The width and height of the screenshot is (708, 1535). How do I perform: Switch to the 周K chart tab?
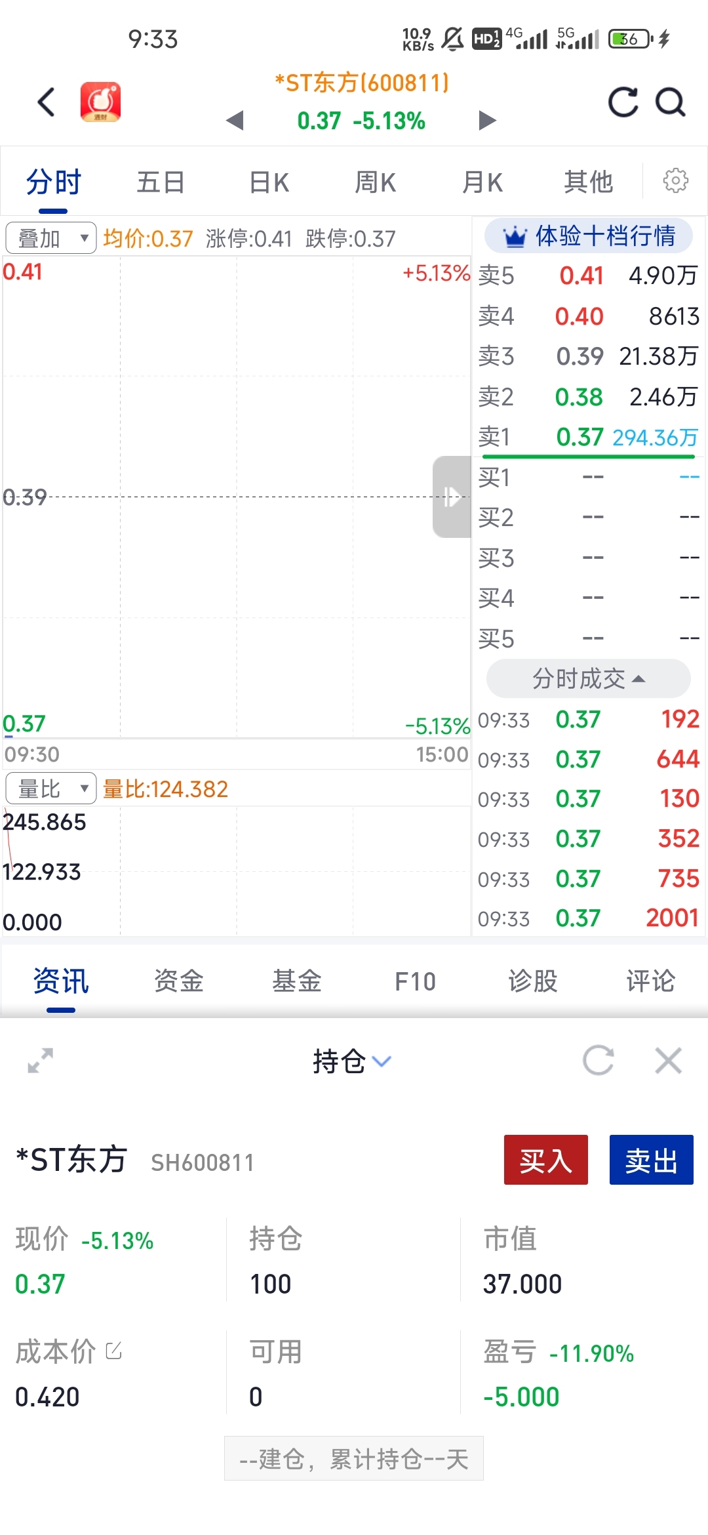376,182
